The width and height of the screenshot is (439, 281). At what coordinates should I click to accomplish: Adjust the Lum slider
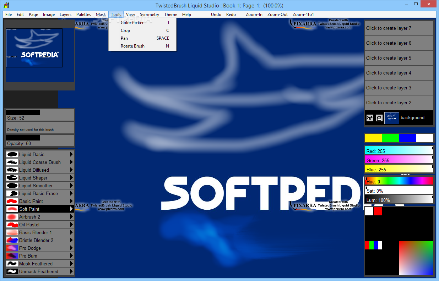click(399, 199)
